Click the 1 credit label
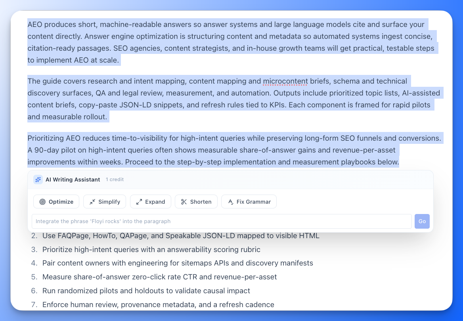The width and height of the screenshot is (463, 321). (x=115, y=180)
